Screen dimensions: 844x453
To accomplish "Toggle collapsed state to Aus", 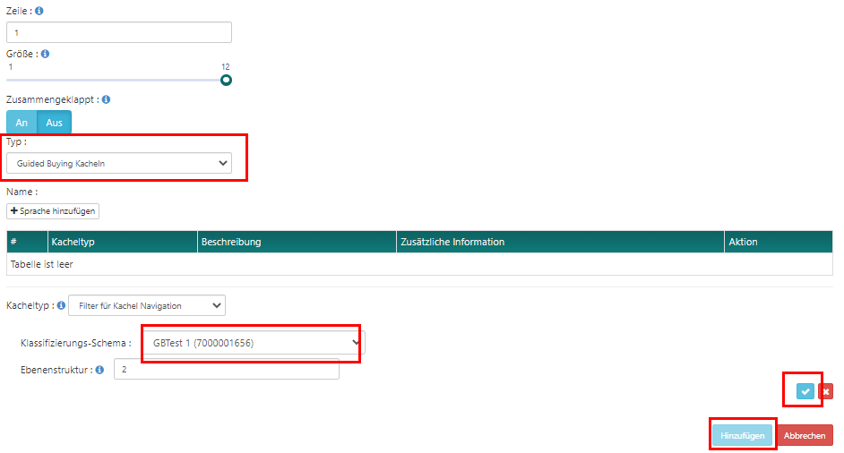I will (55, 123).
